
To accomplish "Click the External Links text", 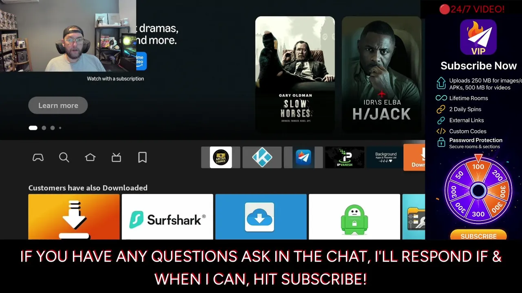I will point(467,120).
